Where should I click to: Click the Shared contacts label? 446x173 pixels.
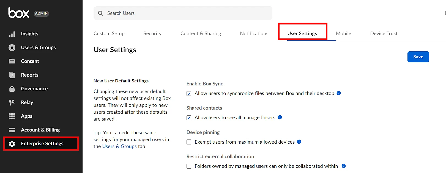[204, 108]
